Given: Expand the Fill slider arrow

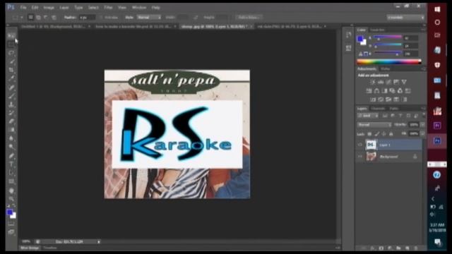Looking at the screenshot, I should point(422,134).
